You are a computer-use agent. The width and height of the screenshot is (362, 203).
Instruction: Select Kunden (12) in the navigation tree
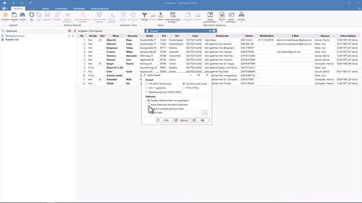coord(12,39)
